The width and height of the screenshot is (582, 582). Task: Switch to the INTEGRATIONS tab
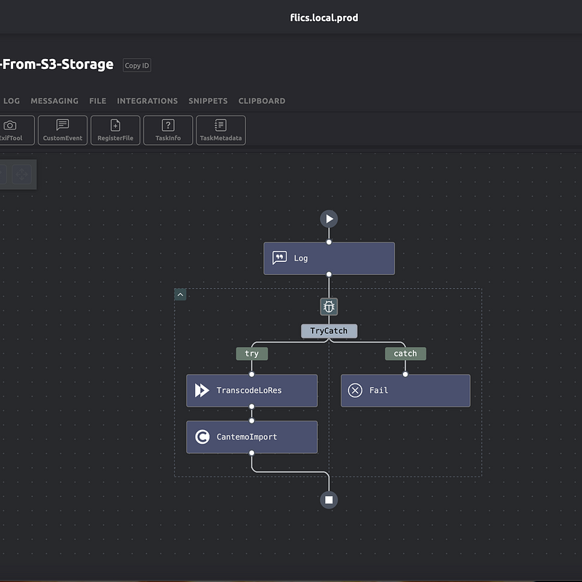147,101
